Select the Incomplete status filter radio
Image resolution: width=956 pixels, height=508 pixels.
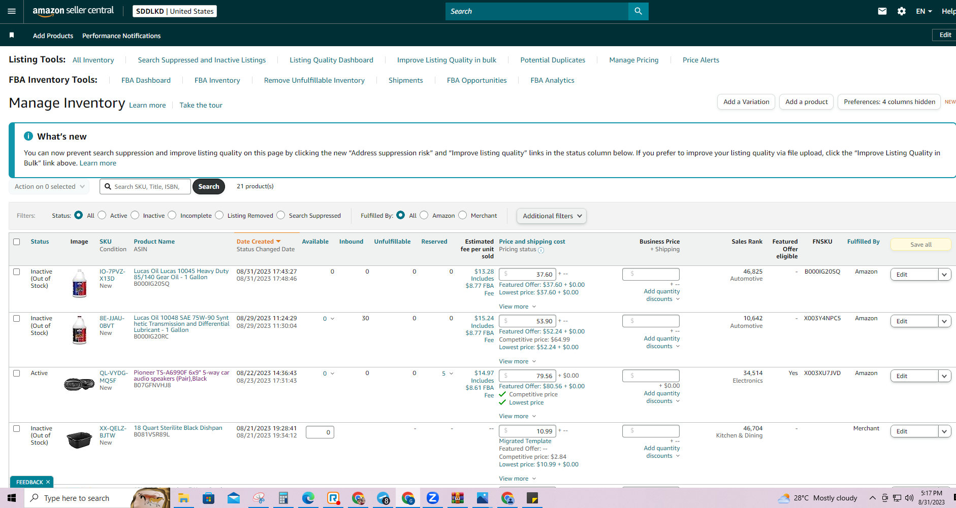pos(172,215)
